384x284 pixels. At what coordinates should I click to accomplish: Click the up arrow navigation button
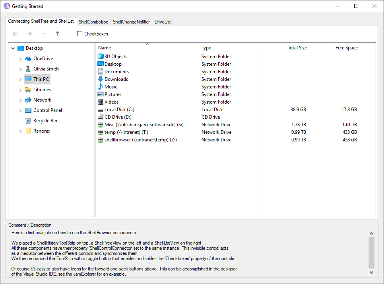[58, 34]
